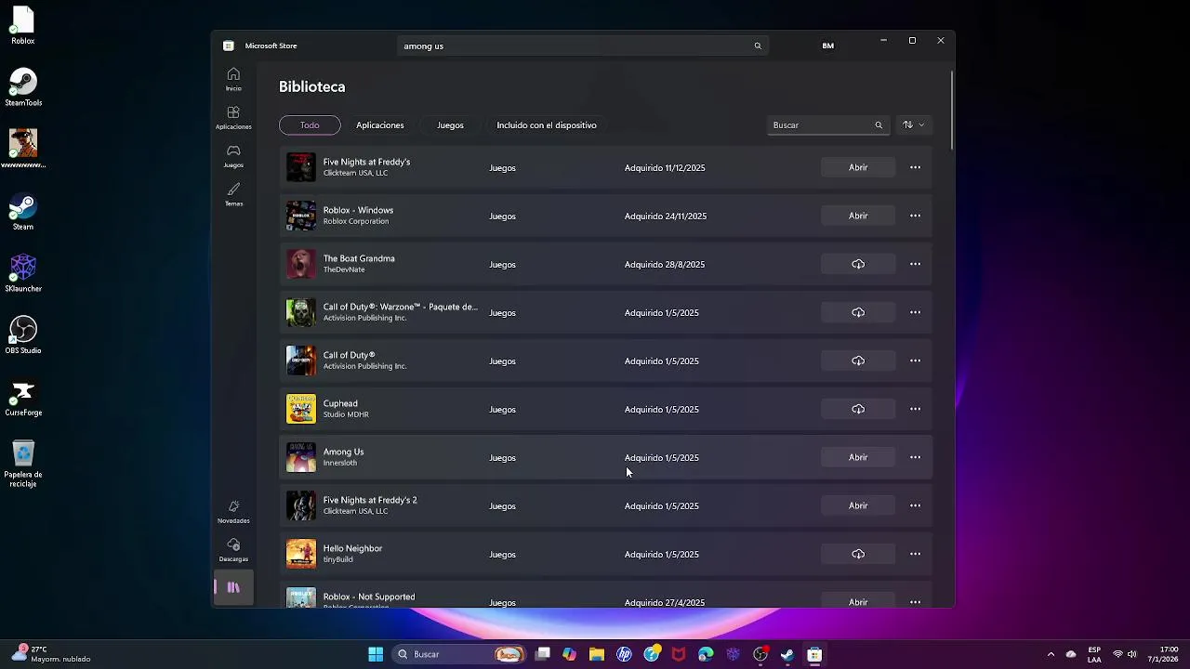Click the library vertical scrollbar
The height and width of the screenshot is (669, 1190).
[x=951, y=110]
